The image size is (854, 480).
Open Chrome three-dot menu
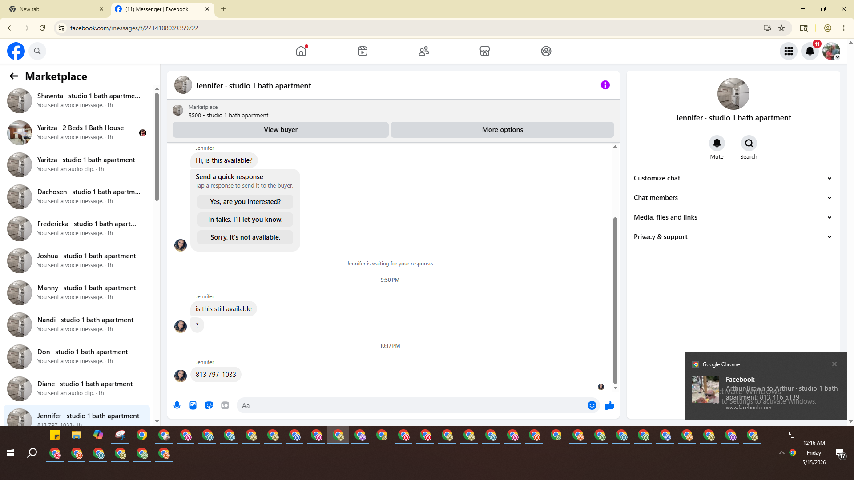844,28
